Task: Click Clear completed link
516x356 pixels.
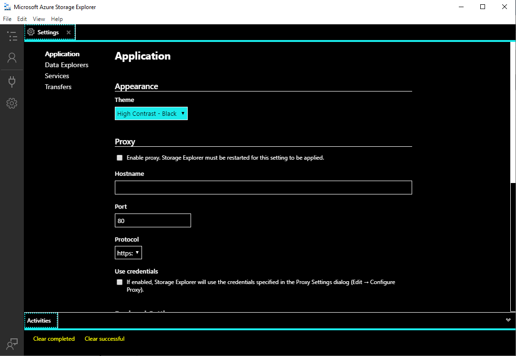Action: pos(54,339)
